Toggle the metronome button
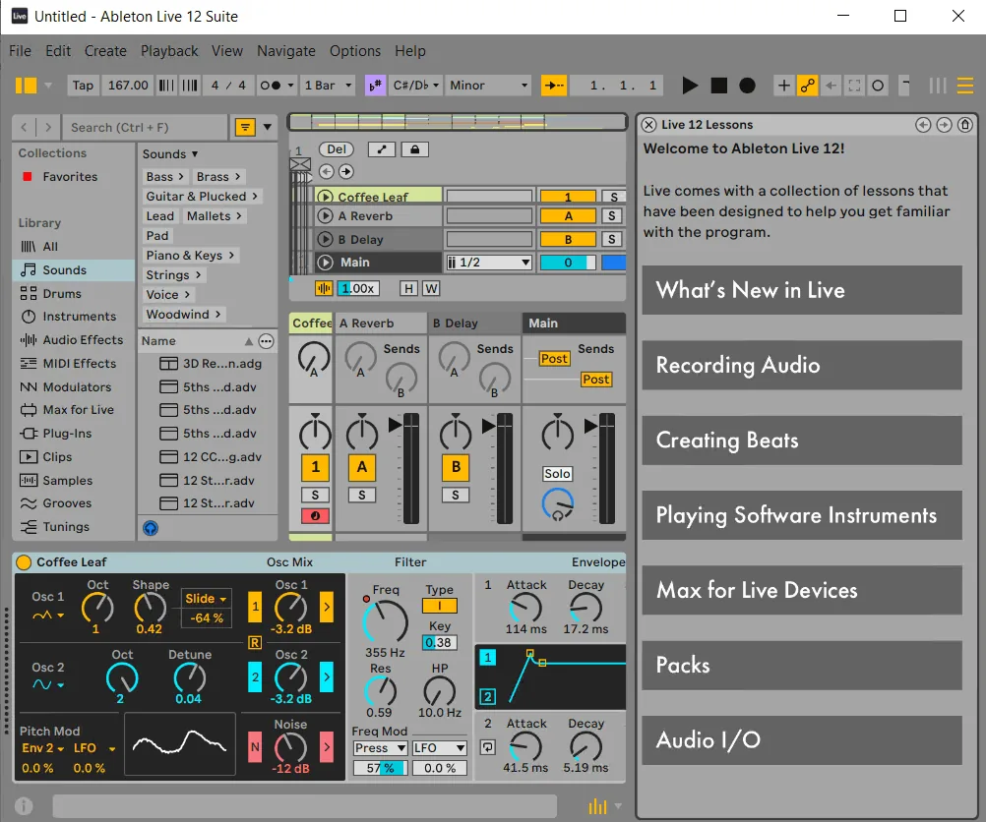This screenshot has width=986, height=822. [x=271, y=86]
